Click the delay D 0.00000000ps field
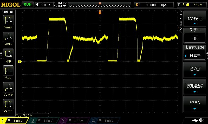Screen dimensions: 208x124 tap(154, 5)
